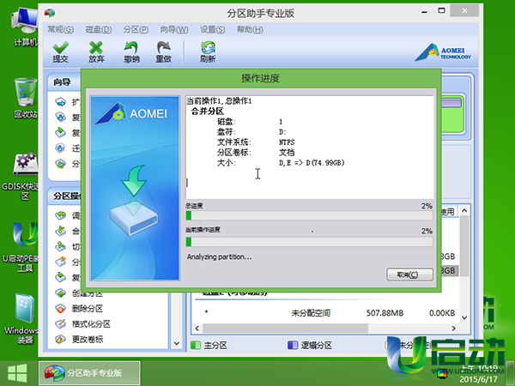Click left arrow of horizontal scrollbar
515x386 pixels.
tap(197, 329)
